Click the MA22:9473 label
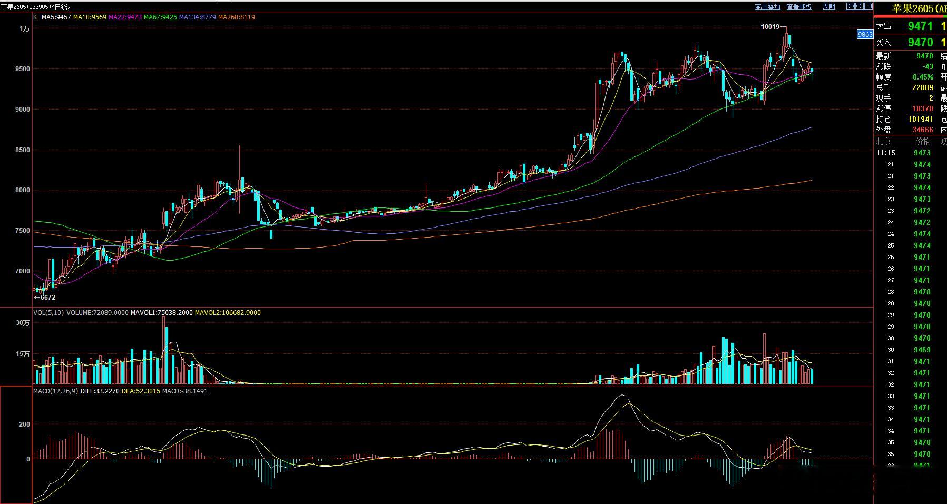Image resolution: width=947 pixels, height=504 pixels. [x=125, y=17]
